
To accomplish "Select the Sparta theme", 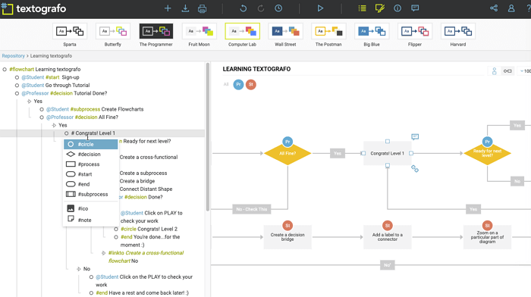I will pyautogui.click(x=70, y=35).
